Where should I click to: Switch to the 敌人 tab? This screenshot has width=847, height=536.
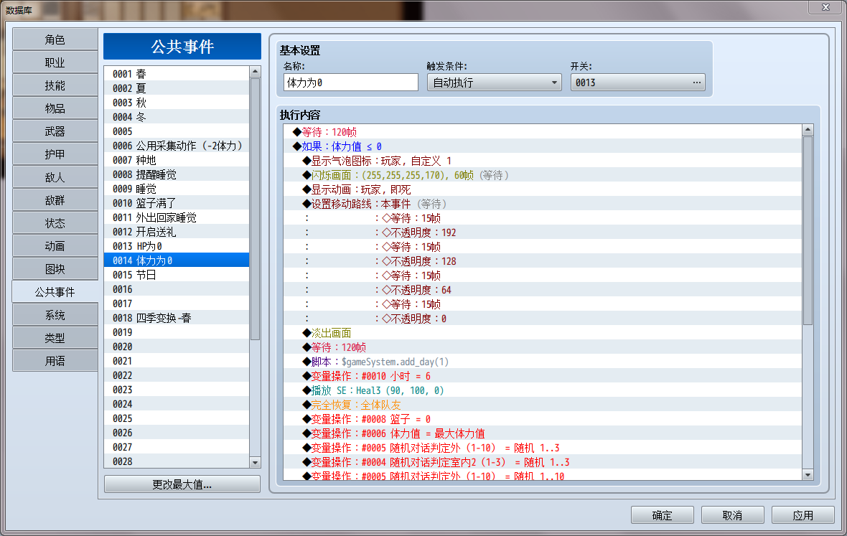tap(55, 177)
